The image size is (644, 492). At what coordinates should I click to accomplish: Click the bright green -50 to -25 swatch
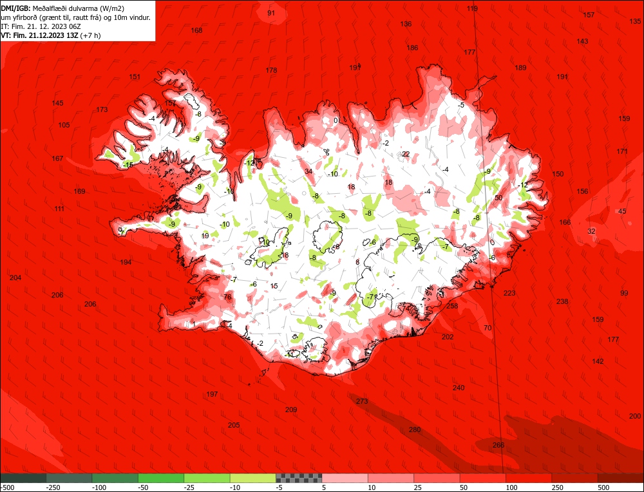tap(162, 478)
